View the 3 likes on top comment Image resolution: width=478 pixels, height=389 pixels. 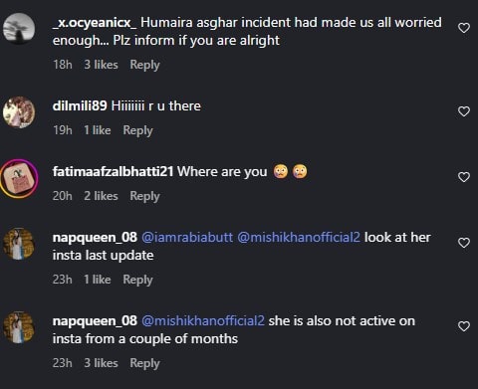pos(101,65)
